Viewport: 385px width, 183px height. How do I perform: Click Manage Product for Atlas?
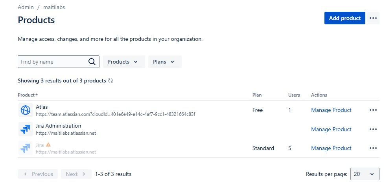coord(331,110)
